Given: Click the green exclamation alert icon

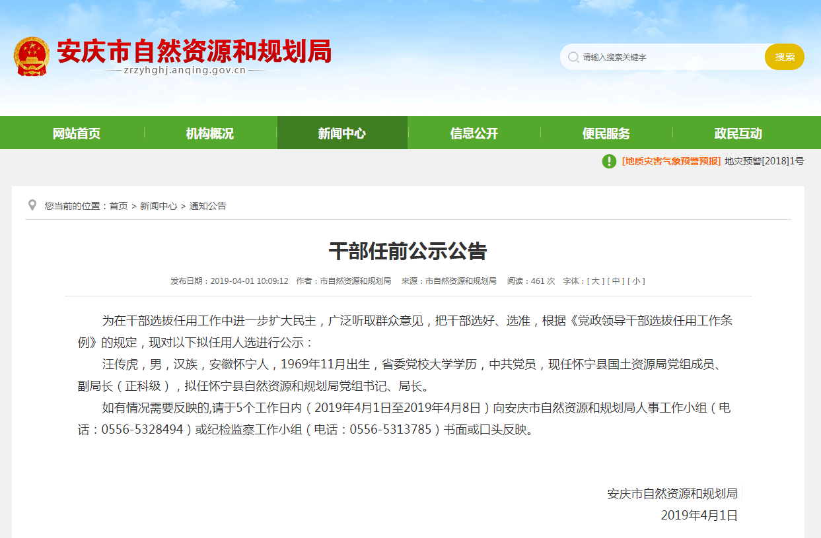Looking at the screenshot, I should [x=609, y=161].
